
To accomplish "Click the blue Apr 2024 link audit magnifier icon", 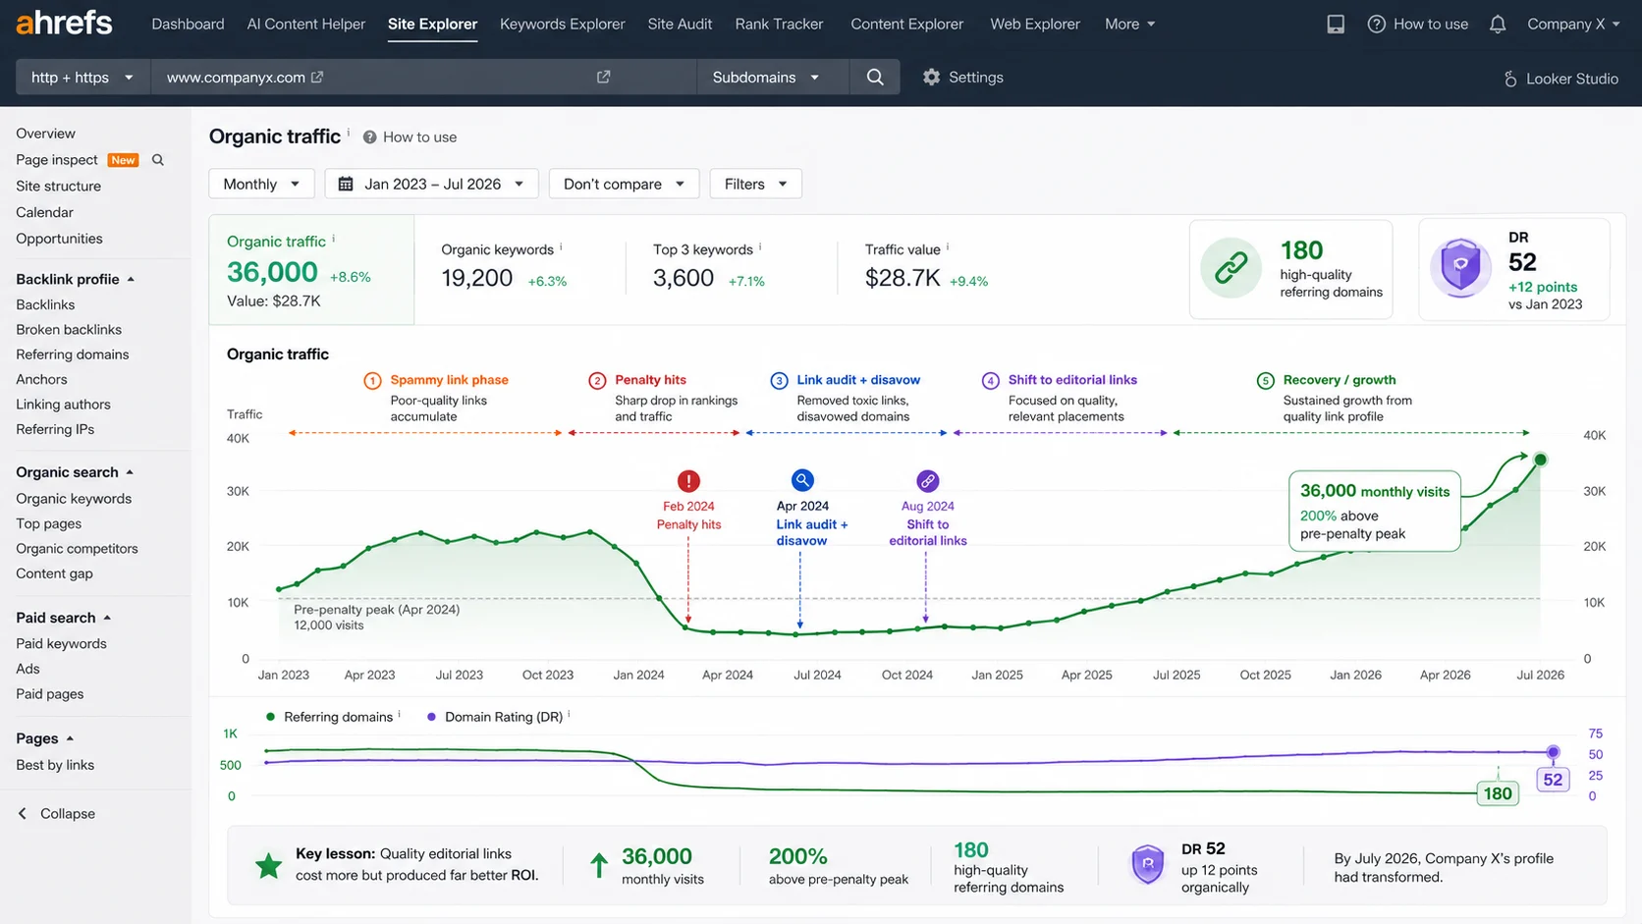I will 802,480.
